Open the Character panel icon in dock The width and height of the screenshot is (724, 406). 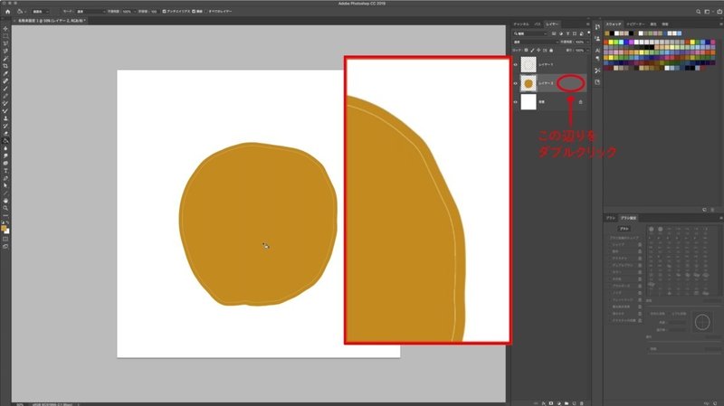point(597,51)
